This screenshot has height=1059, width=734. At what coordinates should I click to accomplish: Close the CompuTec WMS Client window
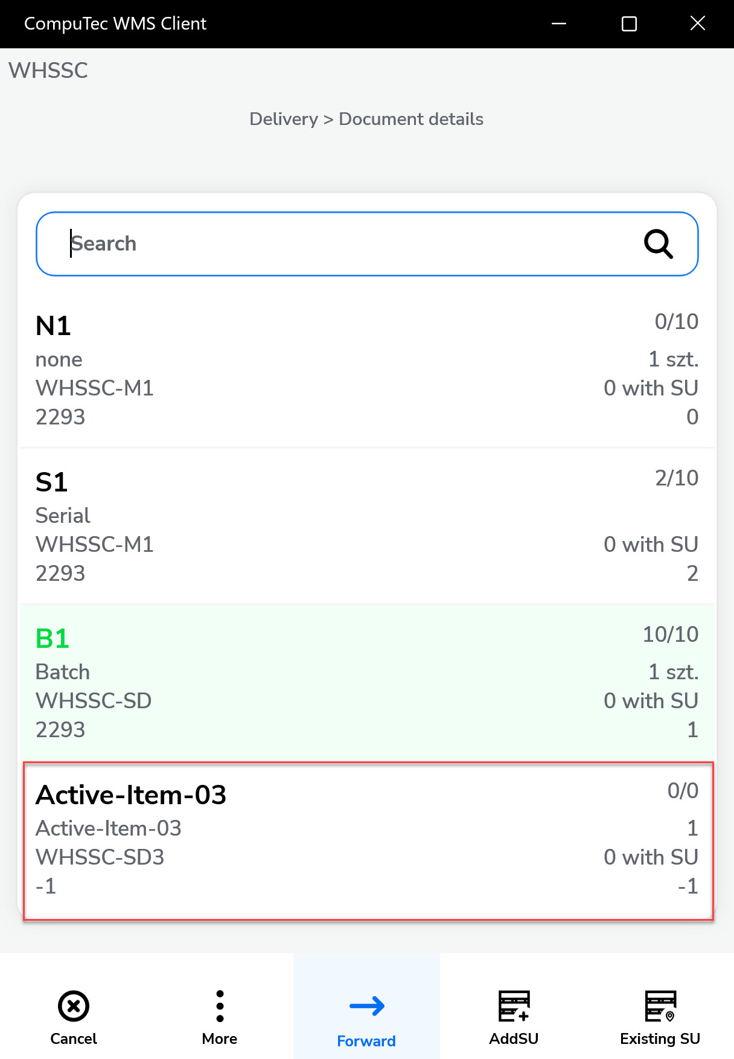pyautogui.click(x=698, y=24)
